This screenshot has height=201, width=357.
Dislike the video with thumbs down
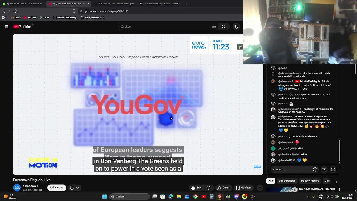pos(208,188)
